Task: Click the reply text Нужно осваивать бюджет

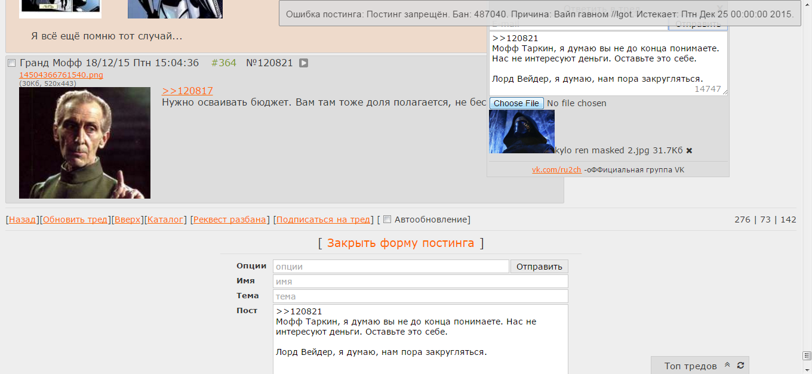Action: tap(226, 103)
